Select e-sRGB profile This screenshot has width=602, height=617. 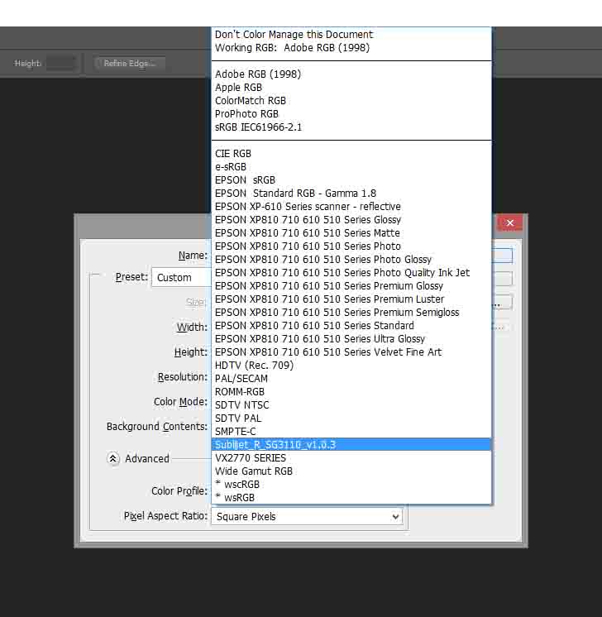click(x=351, y=167)
